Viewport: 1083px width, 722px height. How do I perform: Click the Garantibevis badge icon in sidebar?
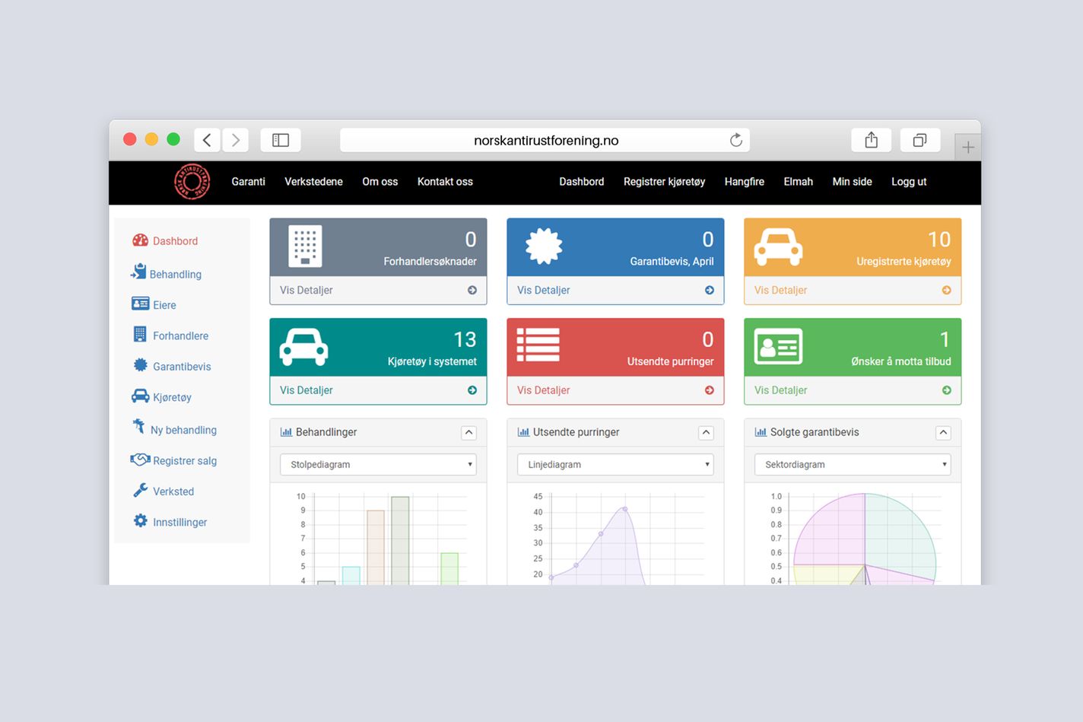140,365
